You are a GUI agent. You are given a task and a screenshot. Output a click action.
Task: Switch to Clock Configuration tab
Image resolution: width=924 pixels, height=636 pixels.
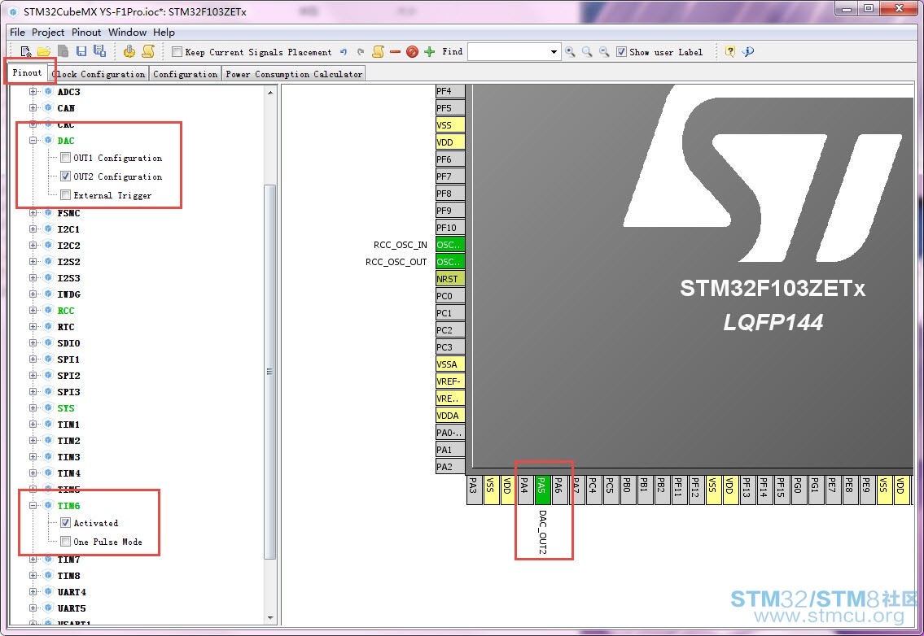point(98,74)
